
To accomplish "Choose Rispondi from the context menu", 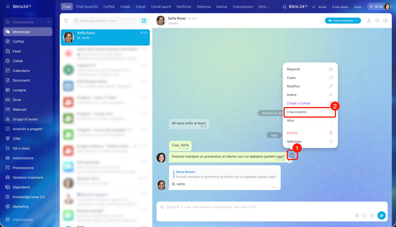I will [x=310, y=69].
